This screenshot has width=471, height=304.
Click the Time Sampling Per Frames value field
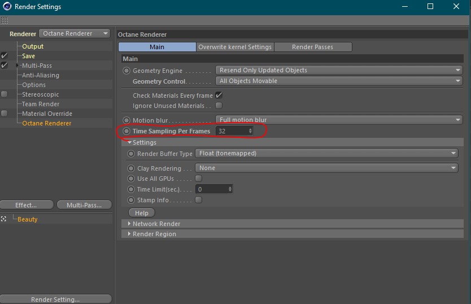tap(232, 131)
